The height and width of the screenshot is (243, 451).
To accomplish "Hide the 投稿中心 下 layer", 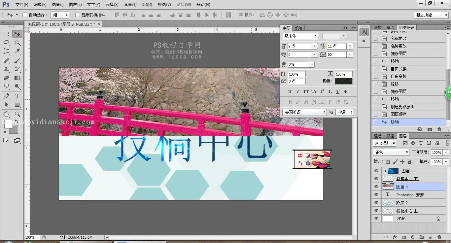I will pyautogui.click(x=376, y=179).
